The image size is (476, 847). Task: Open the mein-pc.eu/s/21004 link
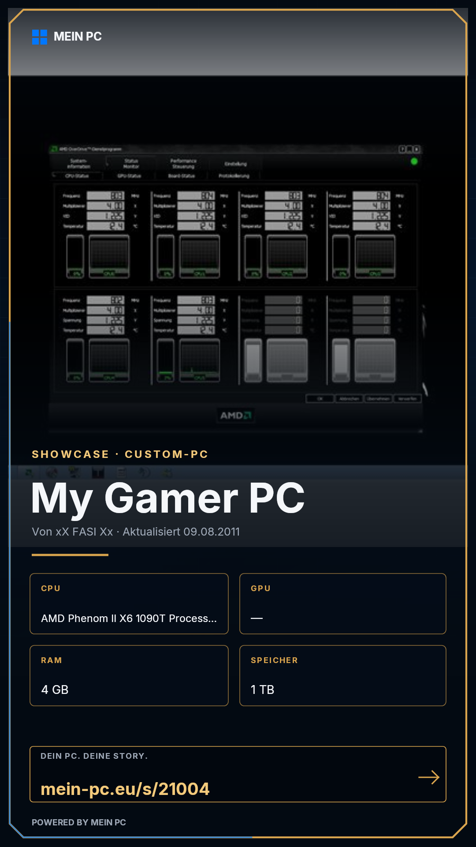pos(125,789)
